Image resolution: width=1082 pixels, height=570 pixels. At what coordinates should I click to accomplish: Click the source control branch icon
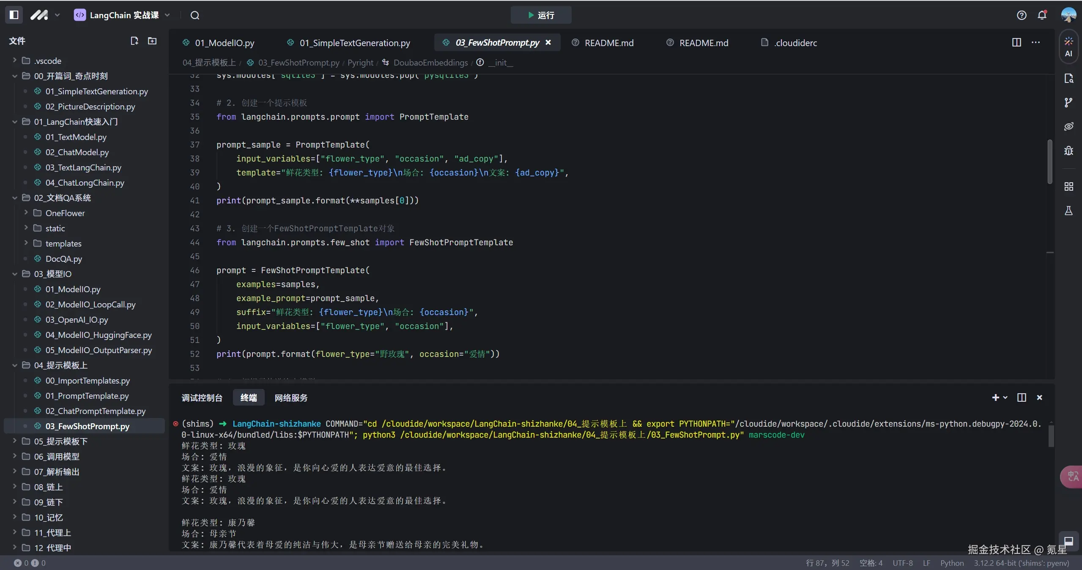pyautogui.click(x=1068, y=102)
